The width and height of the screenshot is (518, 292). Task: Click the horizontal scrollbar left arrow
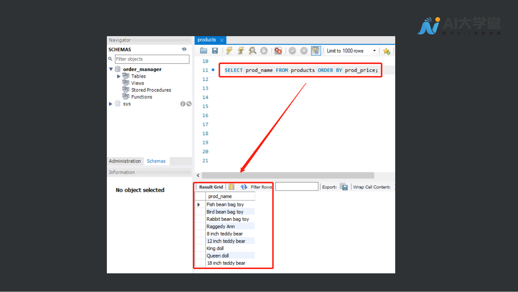[198, 175]
